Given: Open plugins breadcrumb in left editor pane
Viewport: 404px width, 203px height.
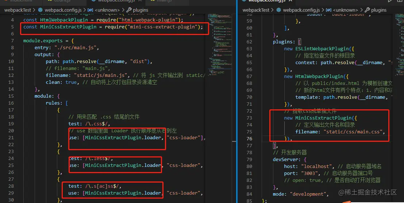Looking at the screenshot, I should (140, 10).
